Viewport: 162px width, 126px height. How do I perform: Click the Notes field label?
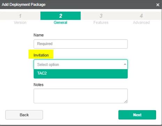click(38, 85)
